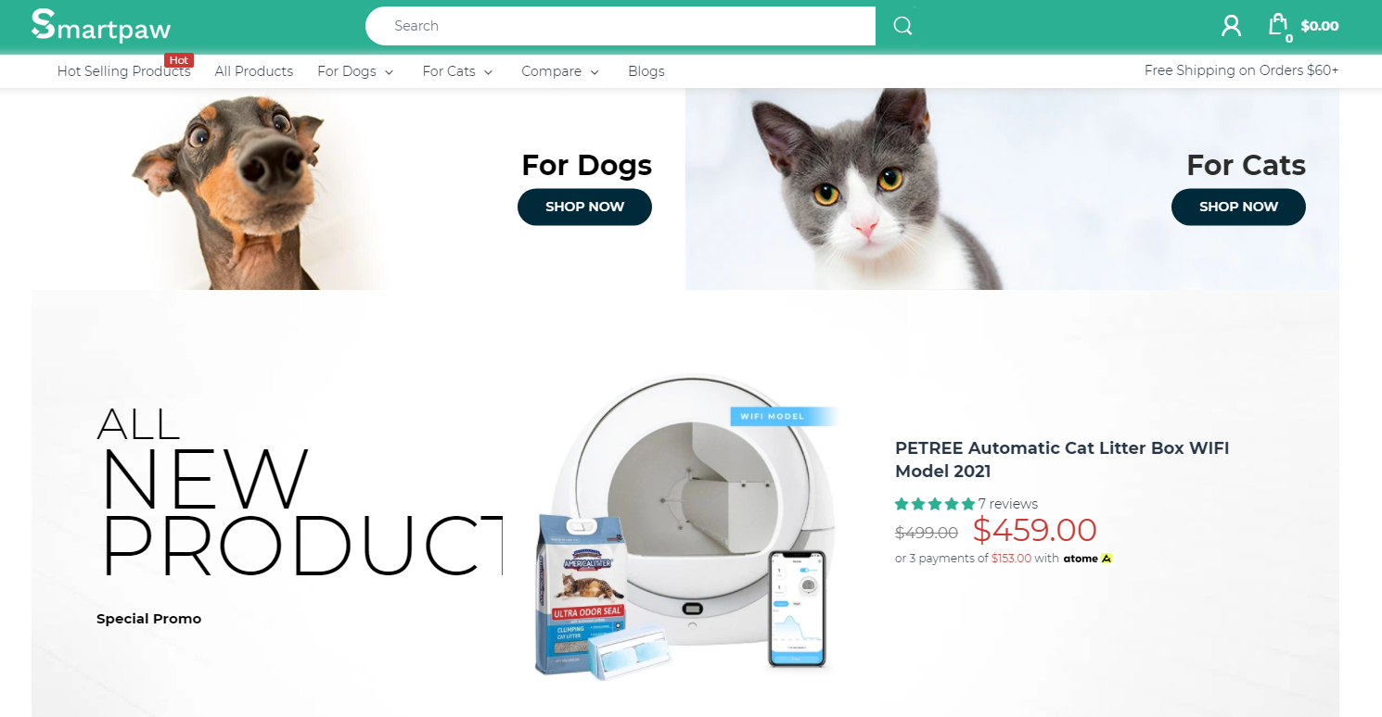The image size is (1382, 717).
Task: Click the Smartpaw logo
Action: 101,26
